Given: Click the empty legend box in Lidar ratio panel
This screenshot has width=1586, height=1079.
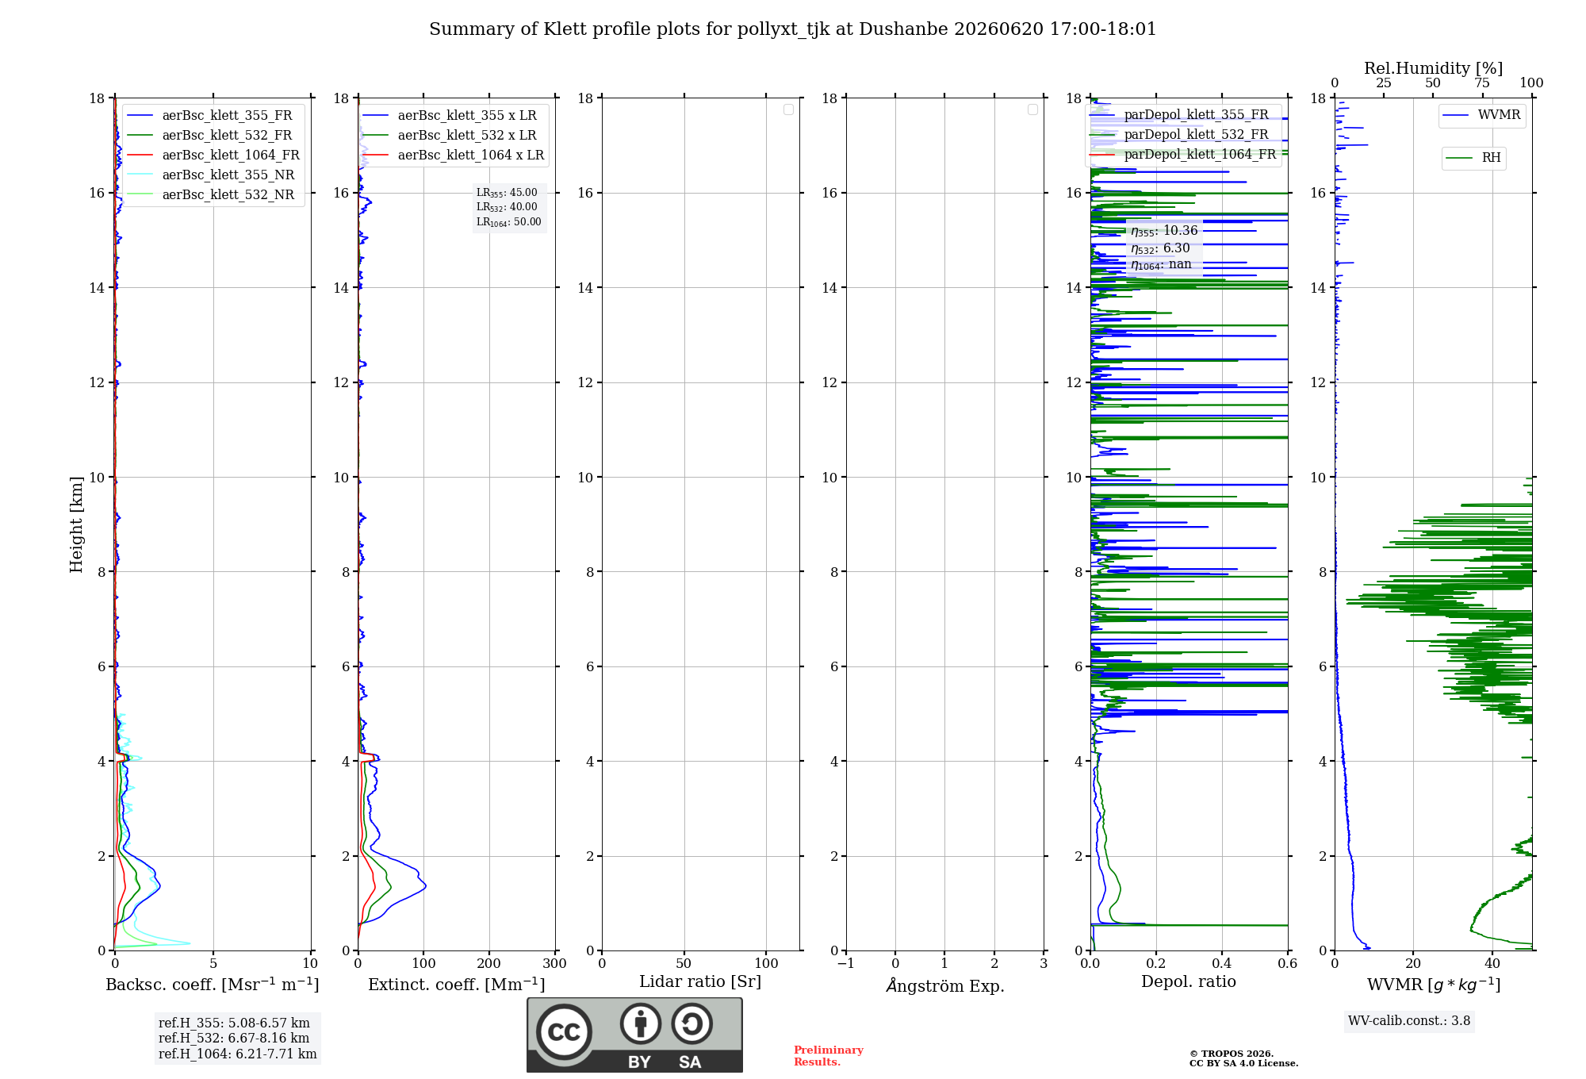Looking at the screenshot, I should pyautogui.click(x=788, y=109).
